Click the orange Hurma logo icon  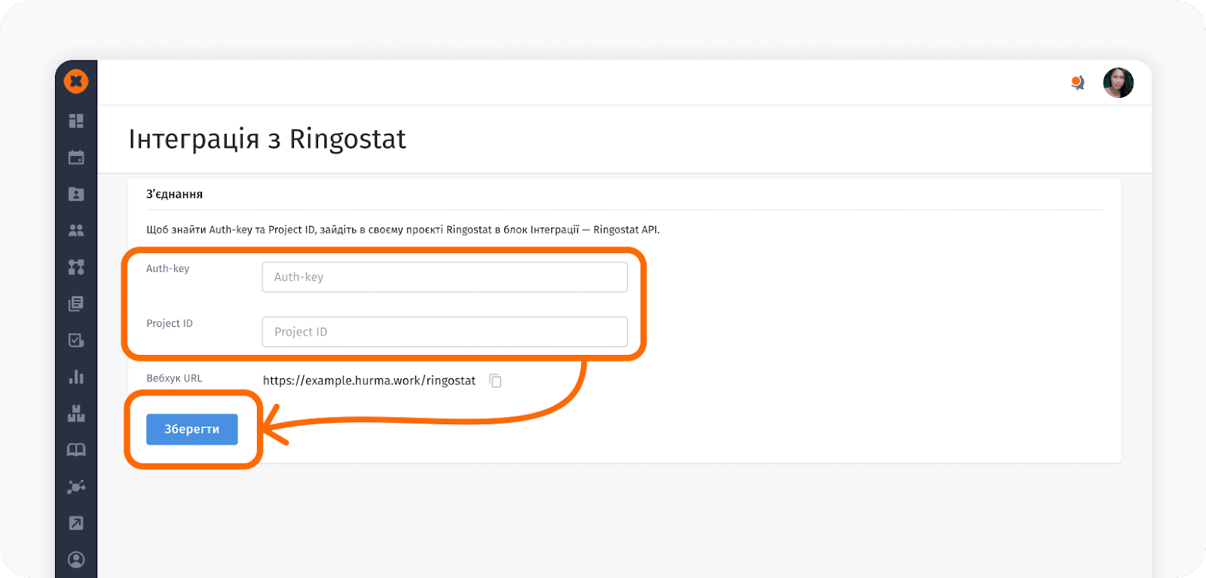pos(76,81)
